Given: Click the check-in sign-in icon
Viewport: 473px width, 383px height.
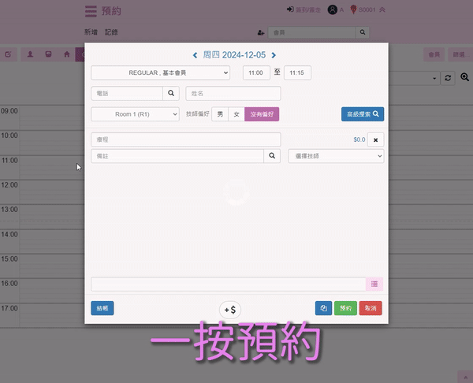Looking at the screenshot, I should (290, 9).
